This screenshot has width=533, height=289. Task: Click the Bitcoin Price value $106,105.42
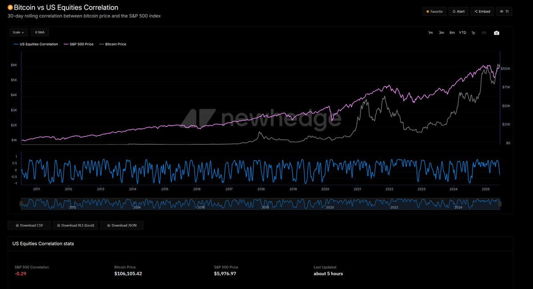(x=128, y=274)
